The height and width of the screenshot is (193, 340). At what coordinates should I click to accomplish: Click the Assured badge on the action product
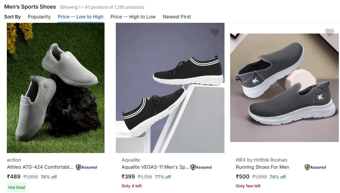click(x=87, y=167)
